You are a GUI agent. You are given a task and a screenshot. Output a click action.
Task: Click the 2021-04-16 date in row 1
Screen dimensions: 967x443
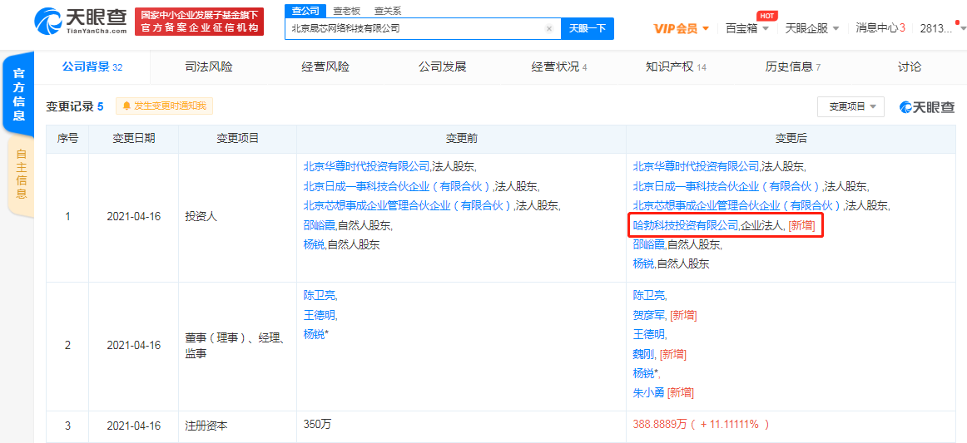[133, 217]
